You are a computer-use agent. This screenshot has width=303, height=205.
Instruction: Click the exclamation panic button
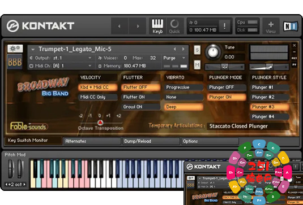pos(224,26)
